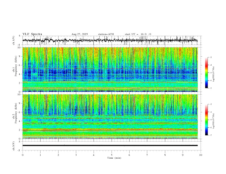
Task: Click the "-5" tick on upper colorbar
Action: 211,73
